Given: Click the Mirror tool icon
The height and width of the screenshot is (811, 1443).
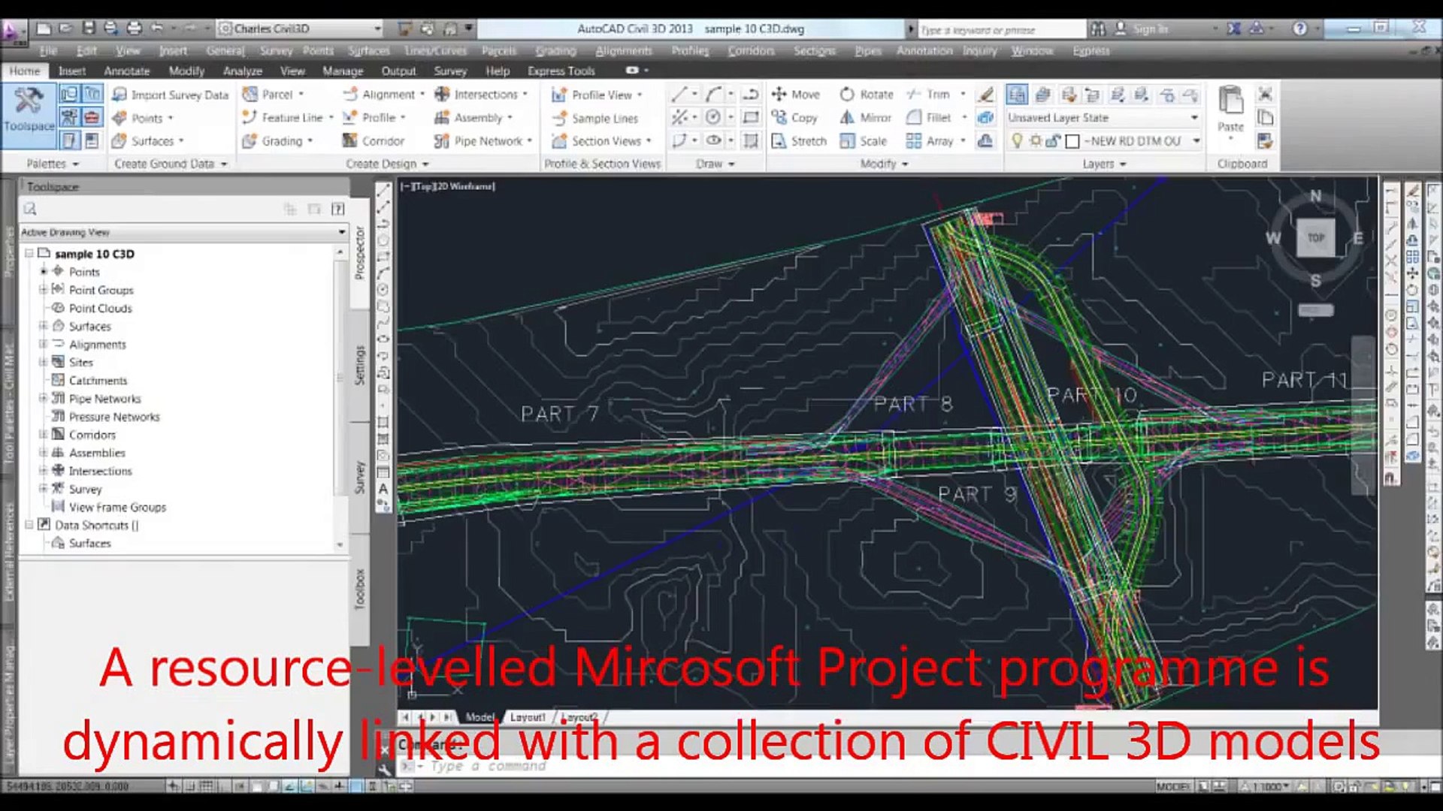Looking at the screenshot, I should pos(848,118).
